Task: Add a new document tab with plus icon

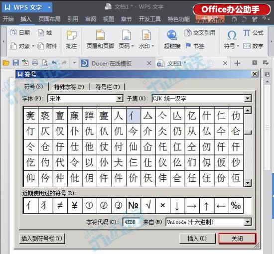Action: point(237,63)
